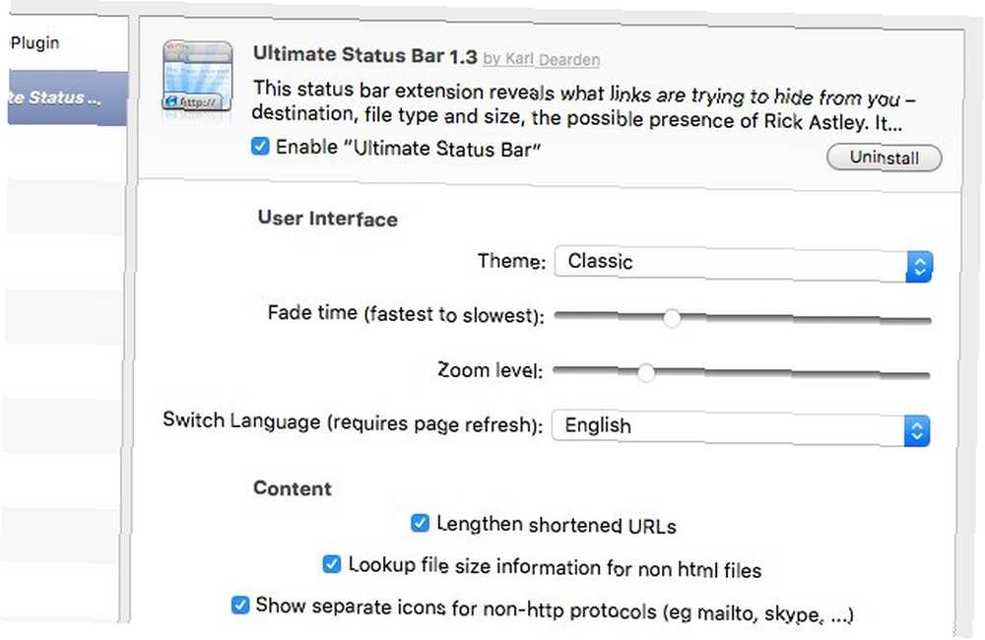Click the Switch Language (requires page refresh) label

point(353,422)
